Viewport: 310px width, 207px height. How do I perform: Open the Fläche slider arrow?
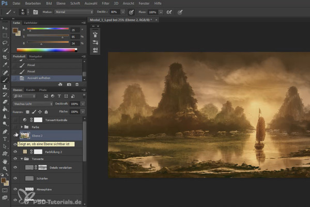coord(83,112)
